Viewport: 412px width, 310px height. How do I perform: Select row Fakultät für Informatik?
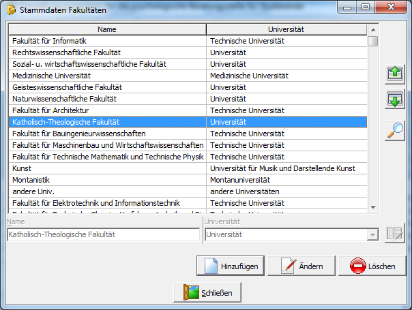[x=188, y=41]
